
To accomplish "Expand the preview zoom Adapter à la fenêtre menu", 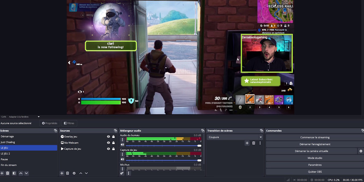I will click(24, 117).
